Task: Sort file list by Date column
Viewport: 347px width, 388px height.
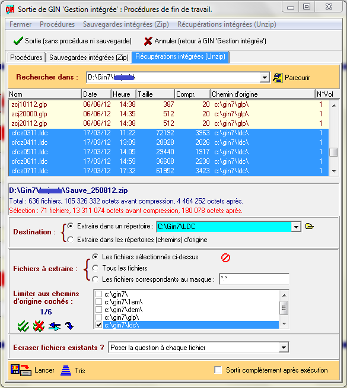Action: [96, 94]
